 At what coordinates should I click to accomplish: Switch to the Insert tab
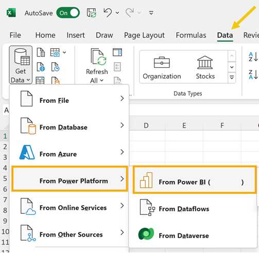point(76,35)
